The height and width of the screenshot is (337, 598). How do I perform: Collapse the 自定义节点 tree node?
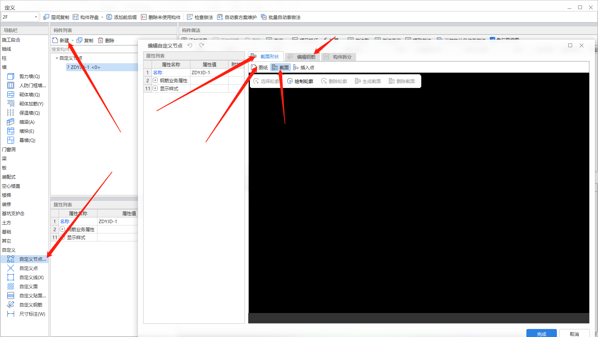57,58
